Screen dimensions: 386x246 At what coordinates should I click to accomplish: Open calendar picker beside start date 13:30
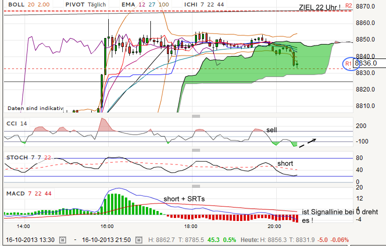click(63, 240)
